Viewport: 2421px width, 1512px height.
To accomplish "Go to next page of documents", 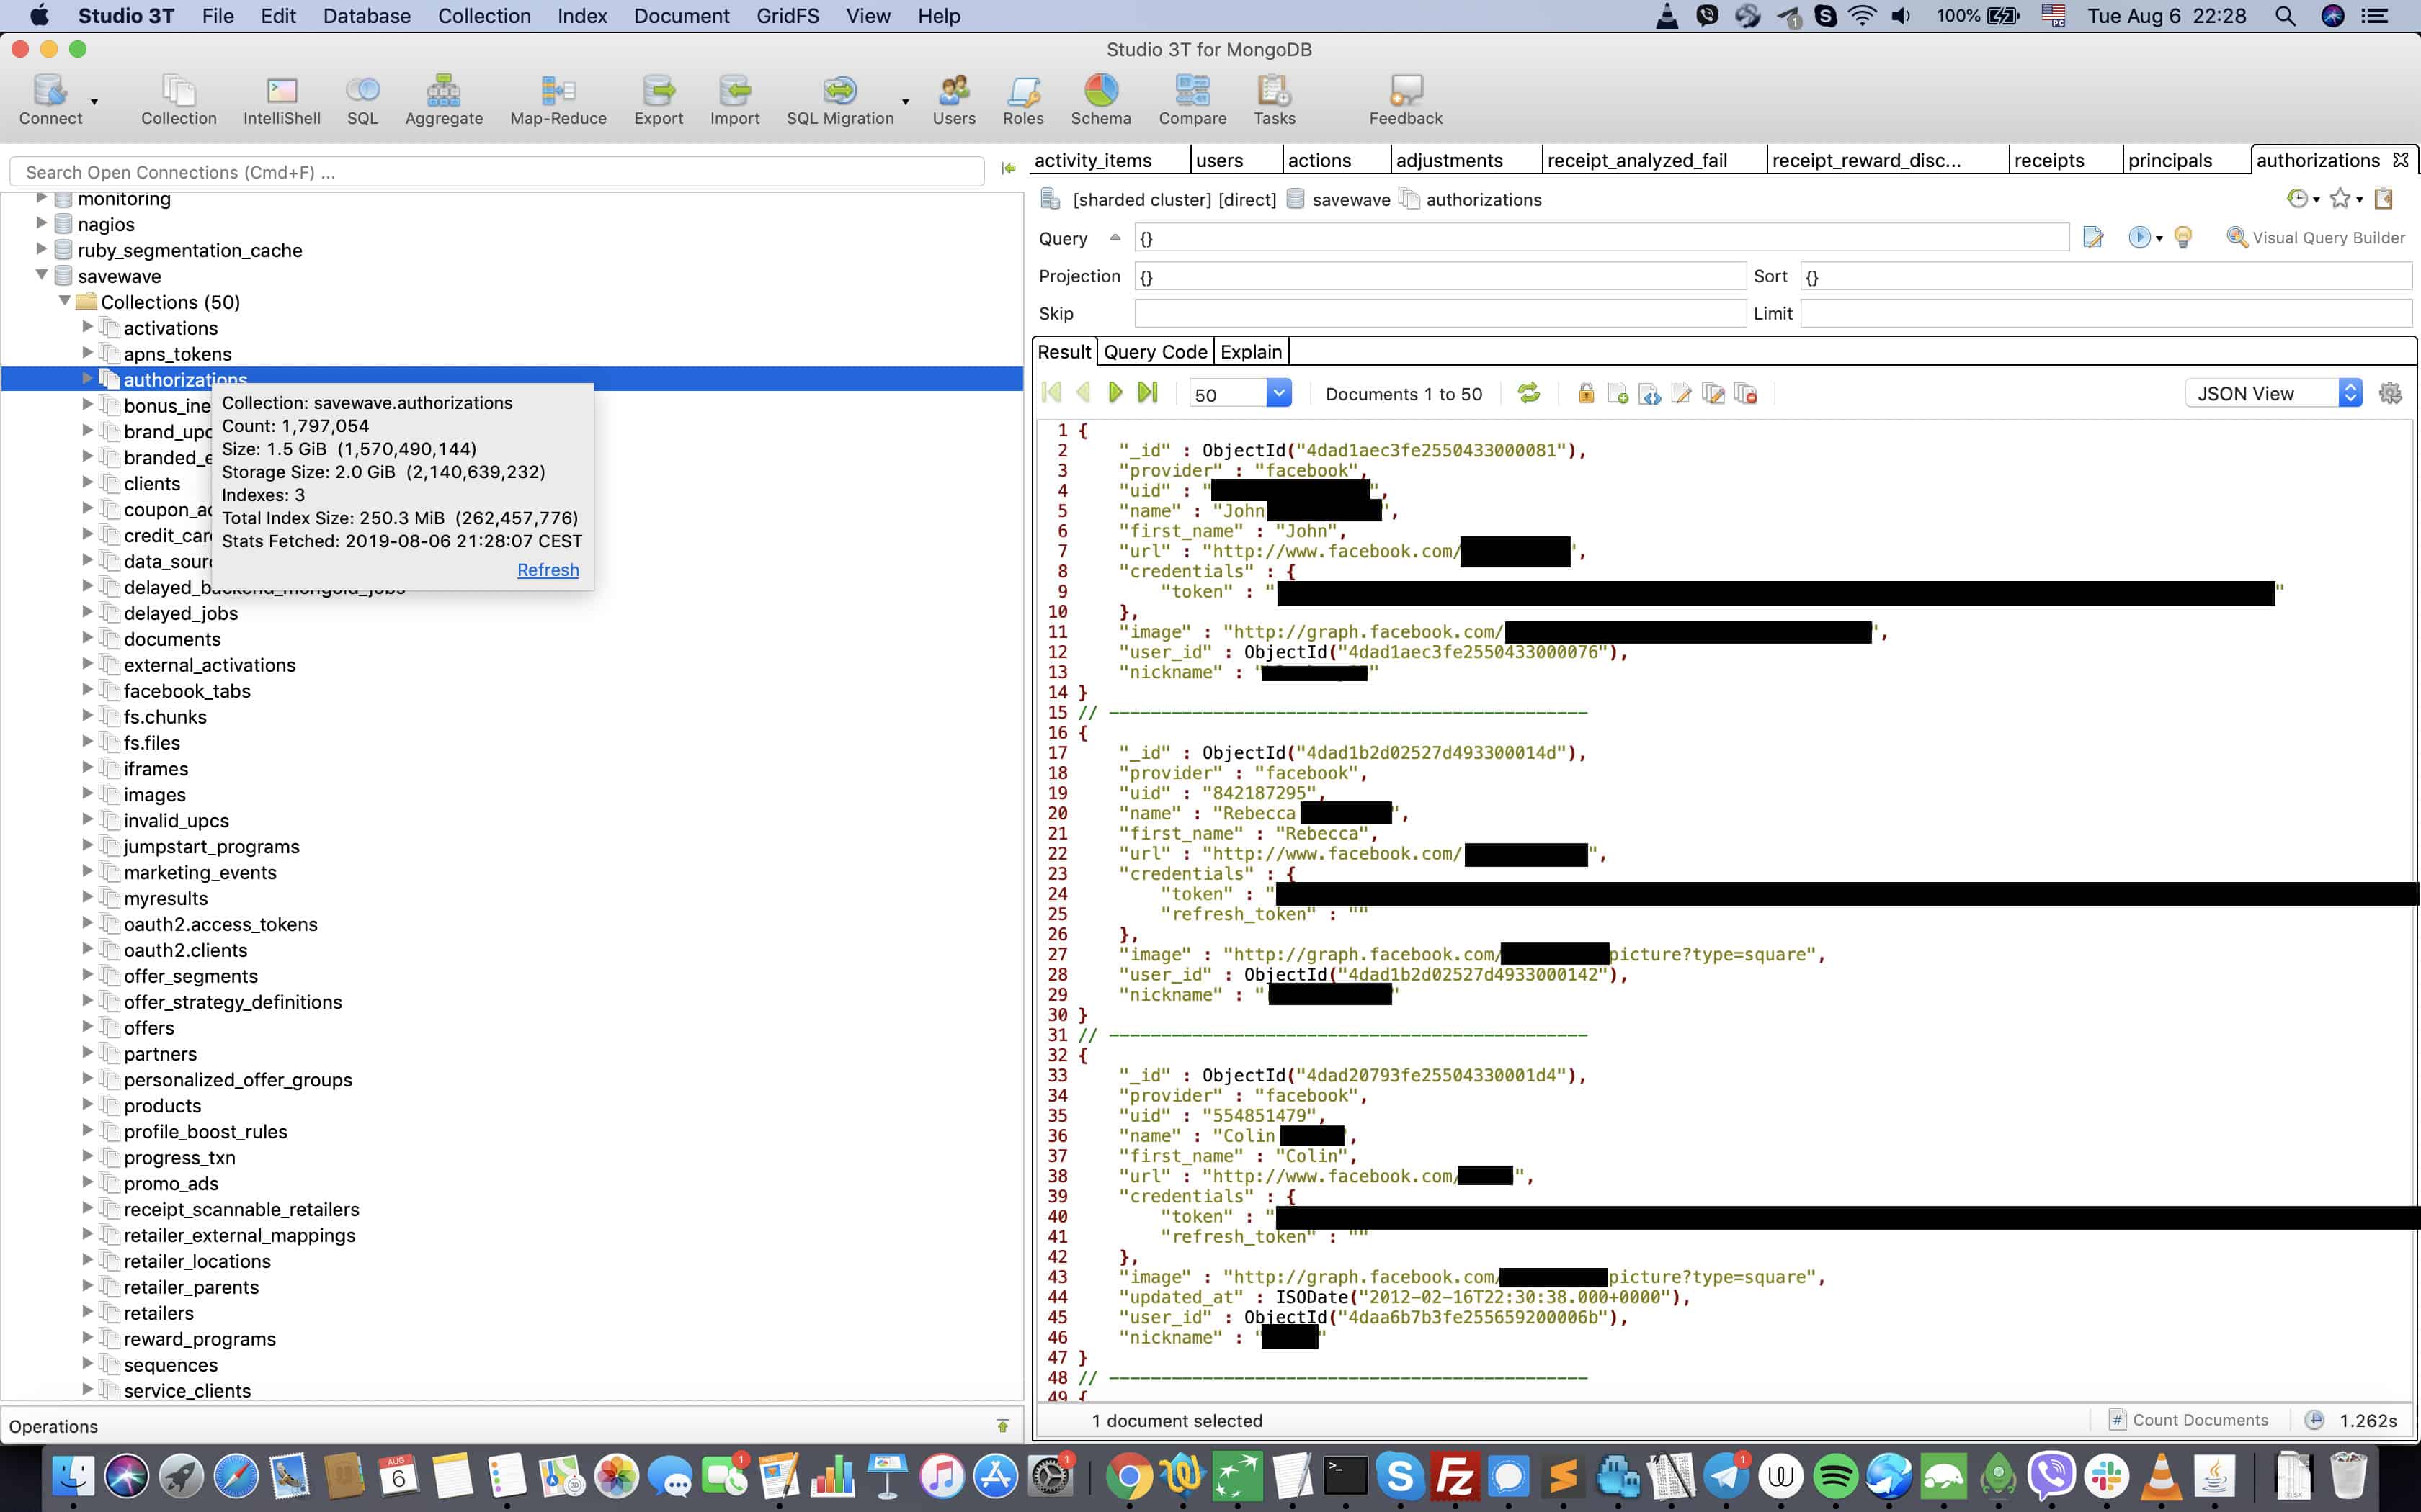I will pos(1115,393).
